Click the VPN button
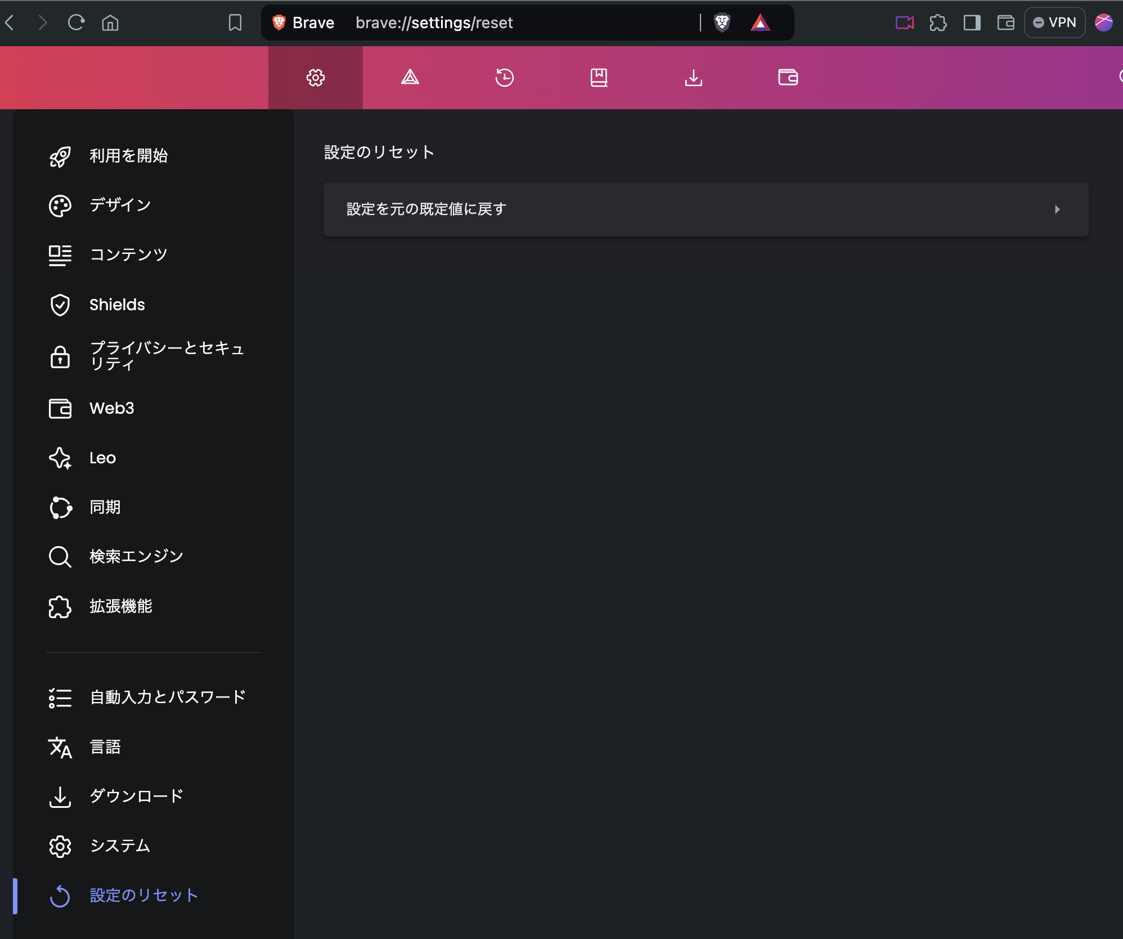 tap(1054, 23)
